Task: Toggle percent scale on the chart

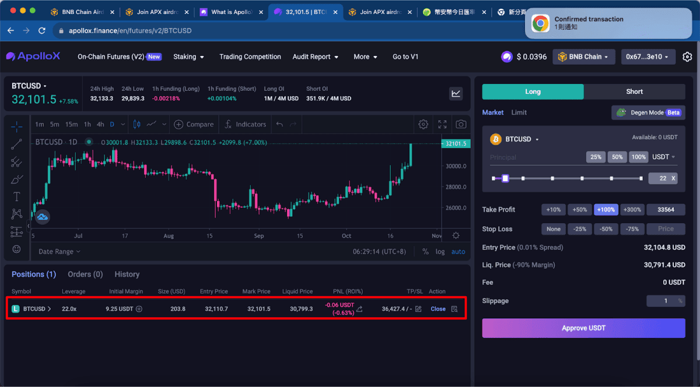Action: (425, 252)
